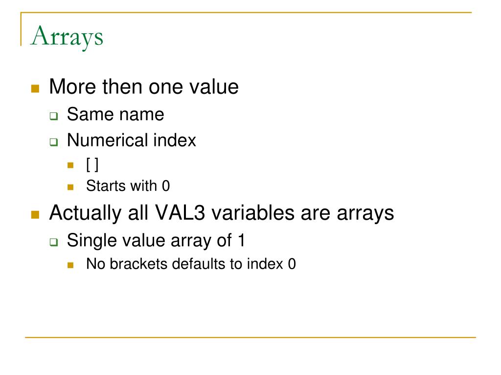Viewport: 501px width, 375px height.
Task: Click the Arrays slide title
Action: point(67,37)
